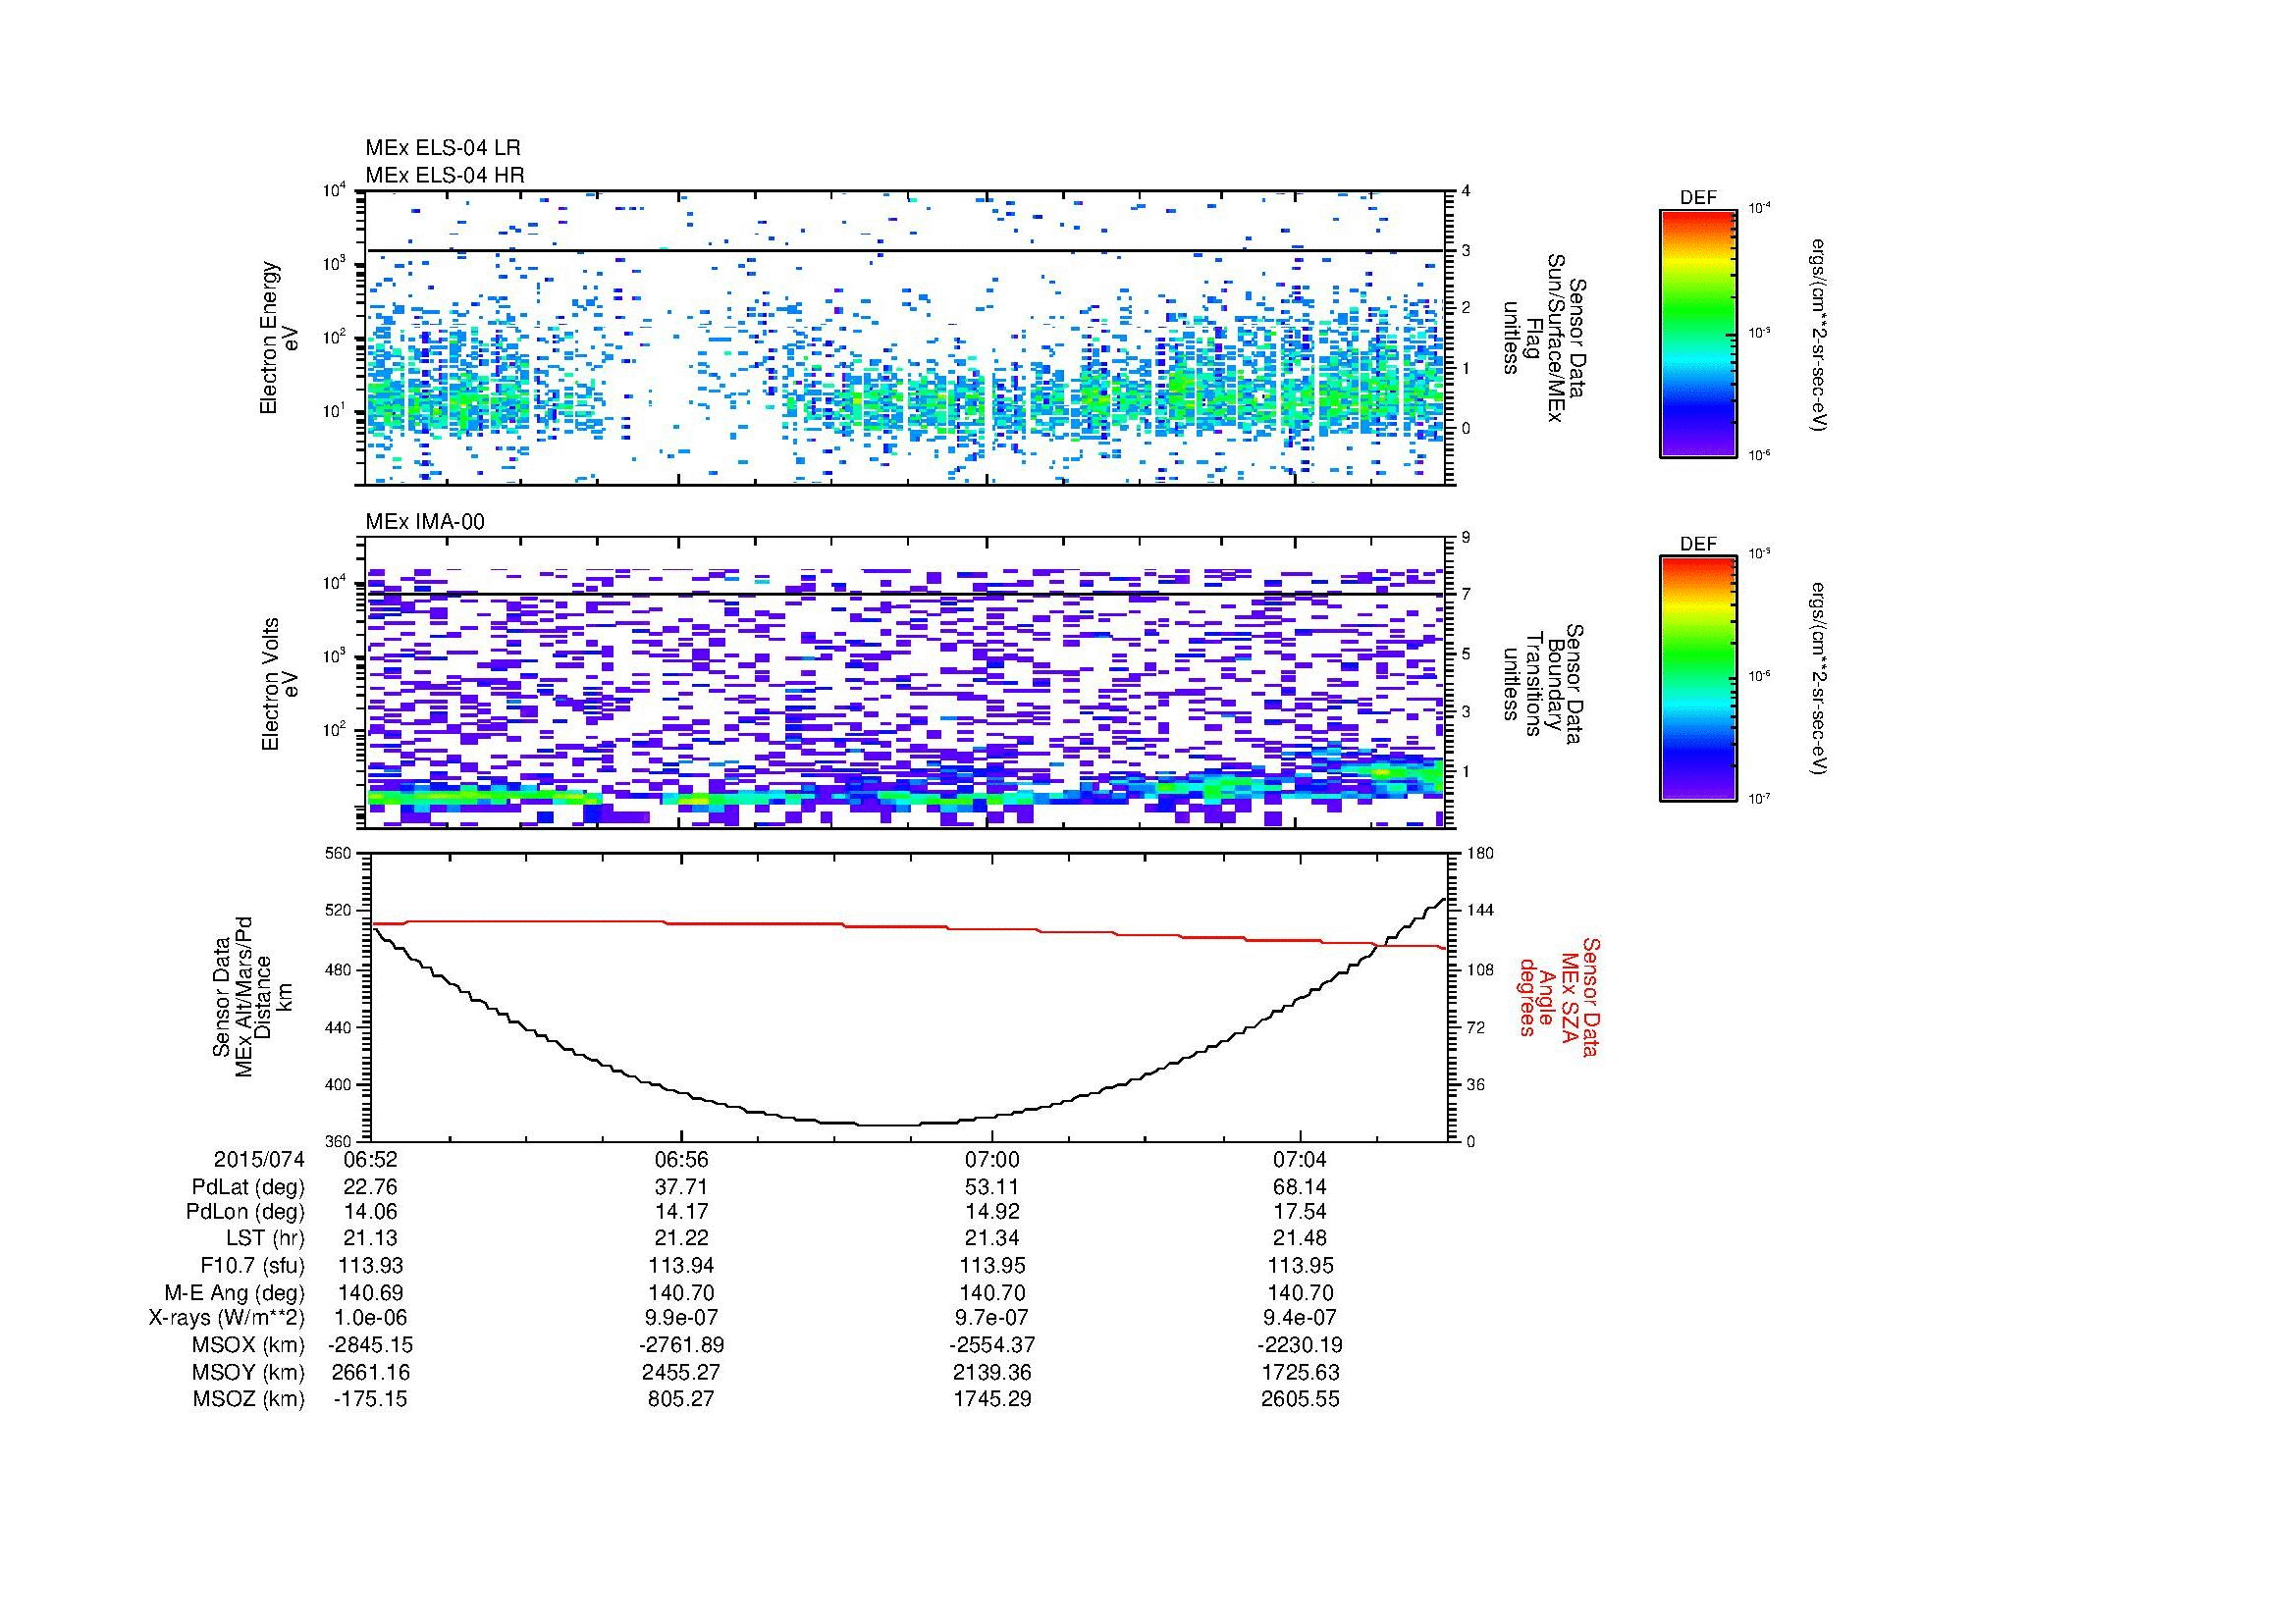Screen dimensions: 2296x1622
Task: Click the MSOY value 1725.63
Action: [x=1300, y=1372]
